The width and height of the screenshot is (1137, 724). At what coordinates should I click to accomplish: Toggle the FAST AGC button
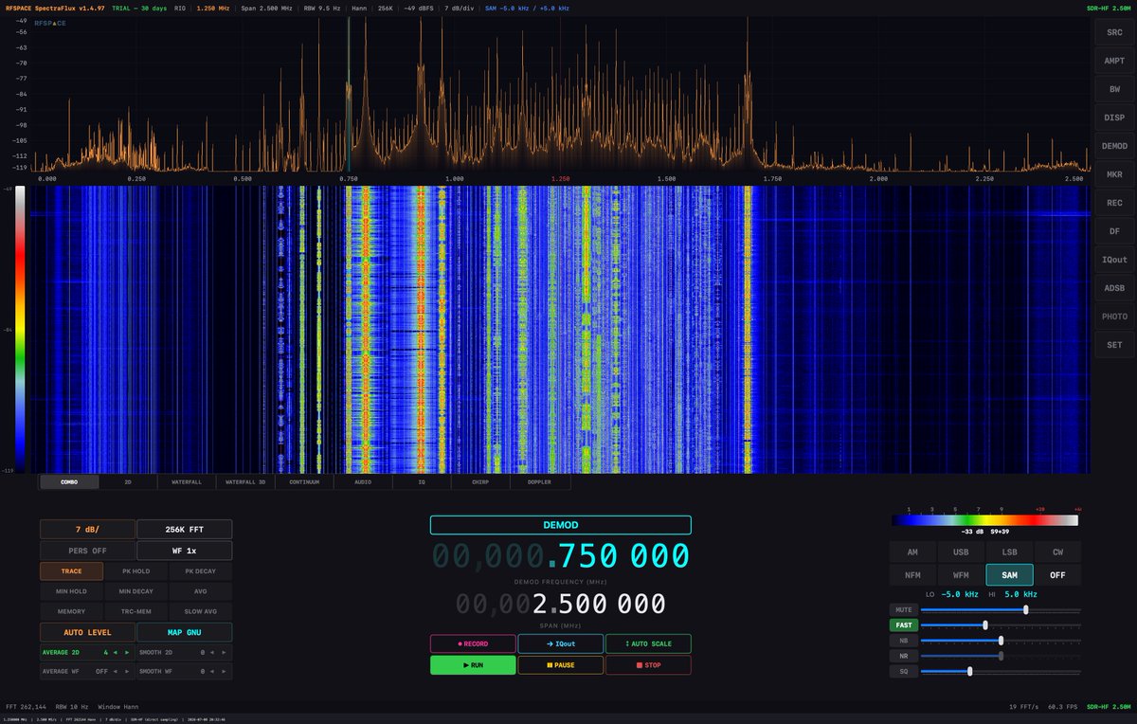904,624
